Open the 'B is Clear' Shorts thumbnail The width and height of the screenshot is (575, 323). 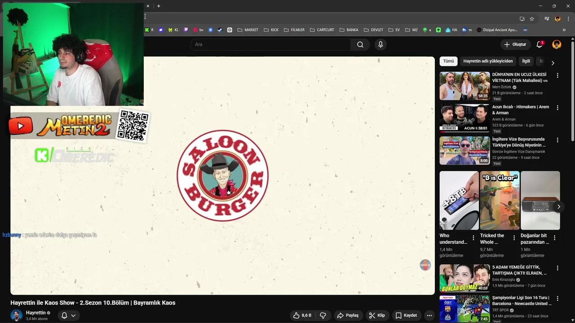coord(500,201)
